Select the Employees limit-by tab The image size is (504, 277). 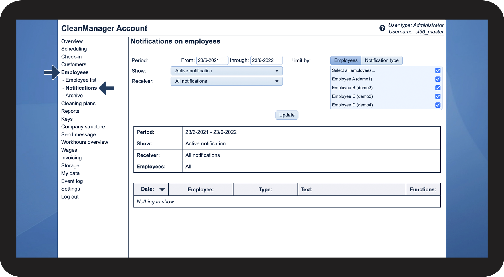coord(346,60)
